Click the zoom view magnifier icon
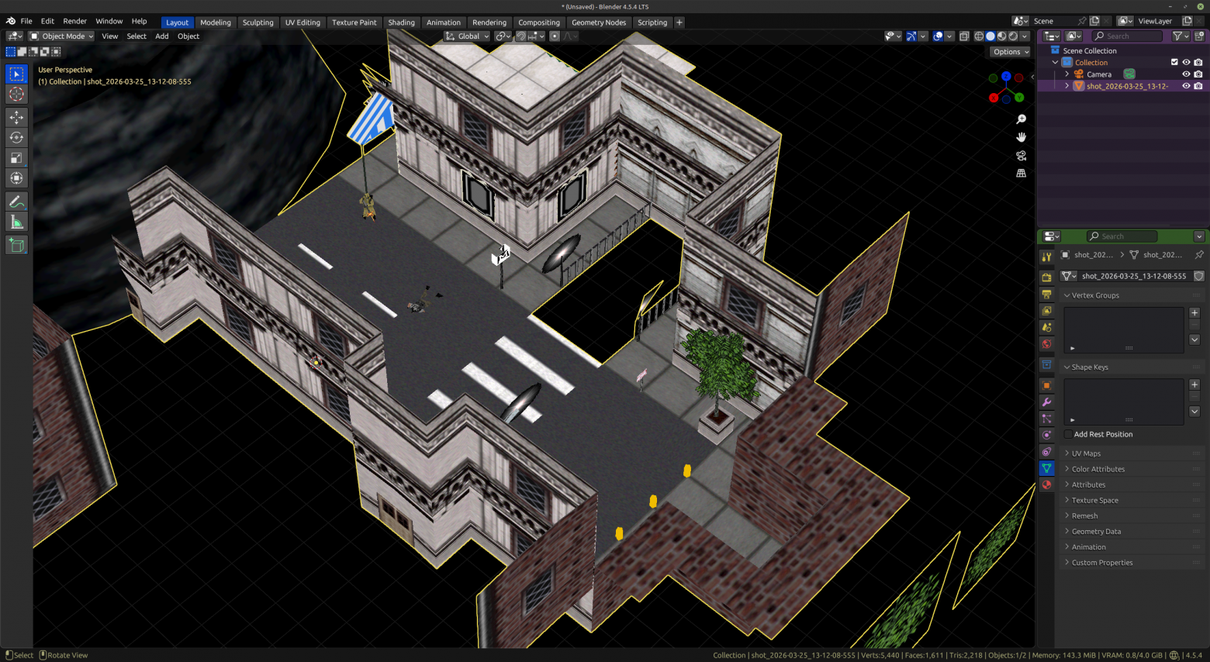Image resolution: width=1210 pixels, height=662 pixels. [x=1021, y=119]
